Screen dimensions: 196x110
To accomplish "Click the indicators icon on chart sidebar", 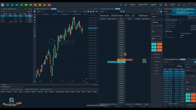I will [35, 15].
